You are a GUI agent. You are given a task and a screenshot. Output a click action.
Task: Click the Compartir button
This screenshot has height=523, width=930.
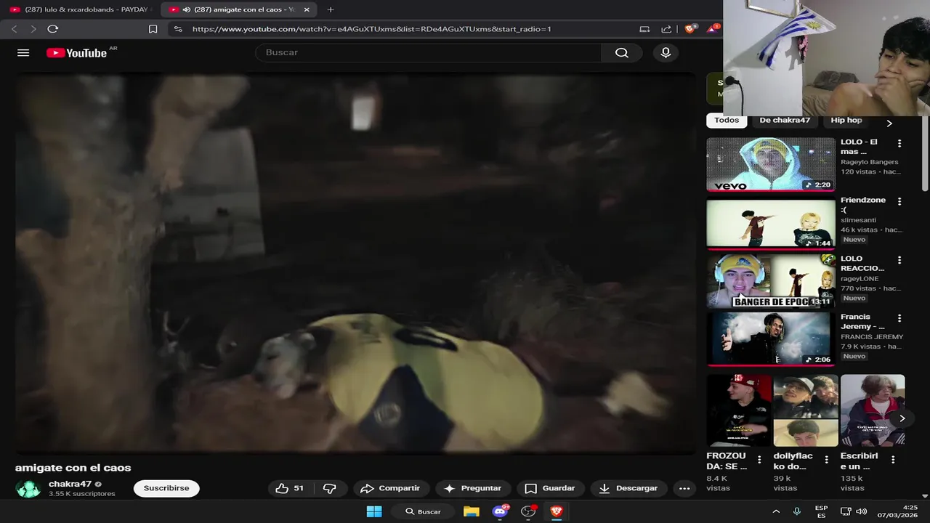[x=389, y=488]
